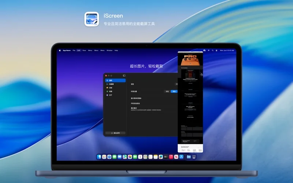The image size is (293, 183).
Task: Open the App Name menu
Action: pyautogui.click(x=67, y=51)
